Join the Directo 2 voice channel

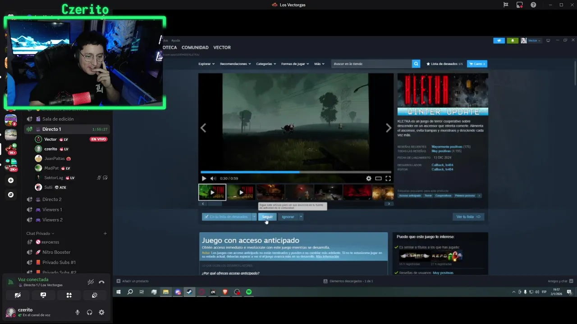(68, 199)
